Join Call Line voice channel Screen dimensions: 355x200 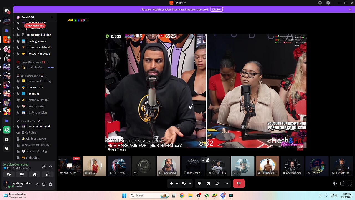coord(35,132)
